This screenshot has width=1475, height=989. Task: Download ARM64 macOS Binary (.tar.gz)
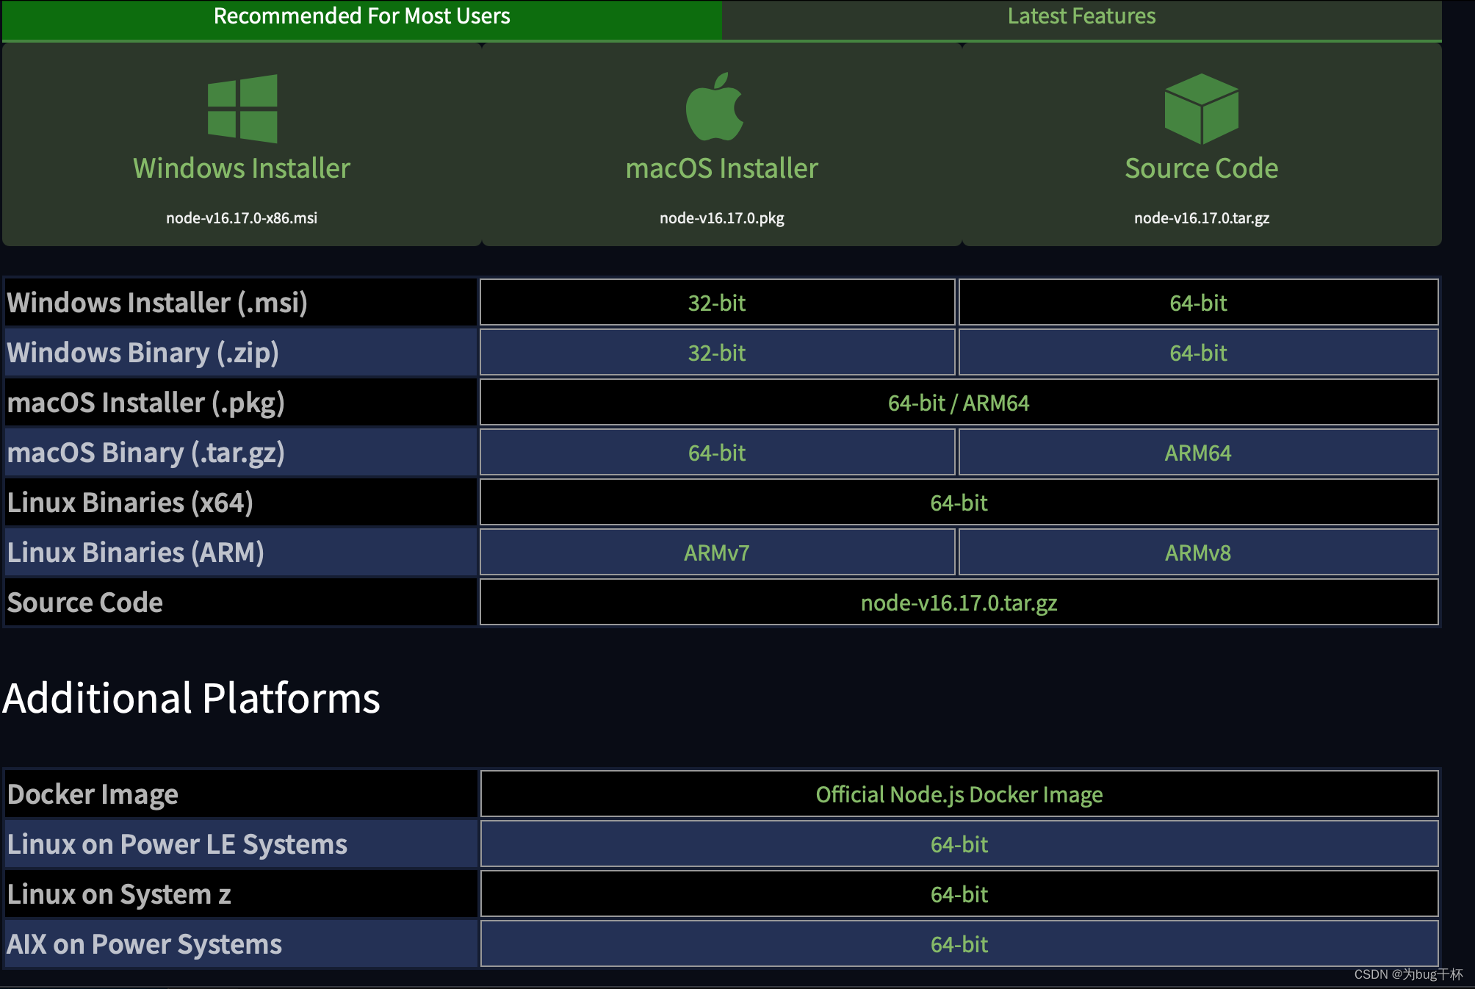pyautogui.click(x=1198, y=453)
